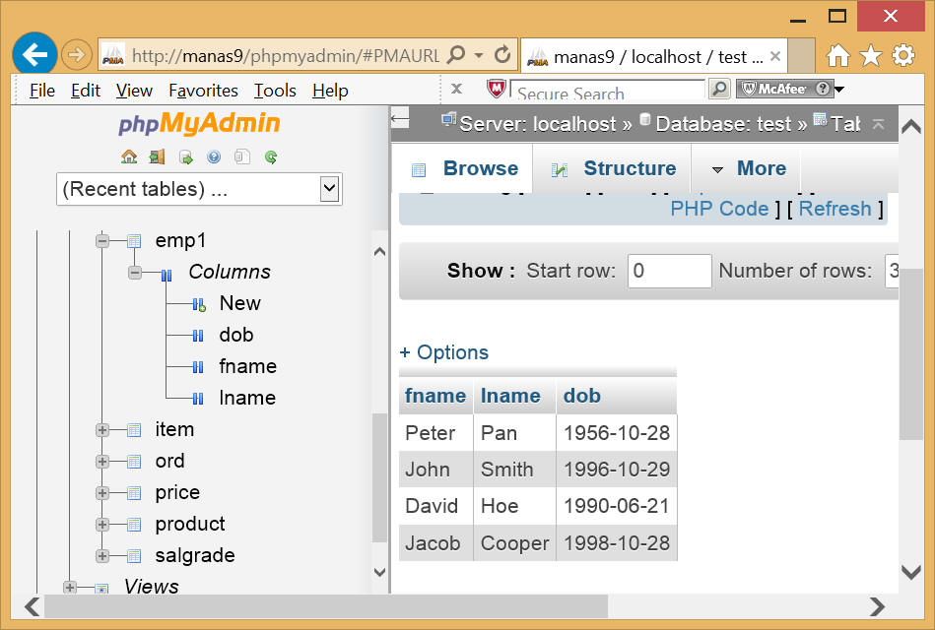Click the browser refresh icon in address bar
Image resolution: width=935 pixels, height=630 pixels.
(502, 55)
